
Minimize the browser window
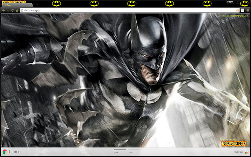(x=238, y=2)
